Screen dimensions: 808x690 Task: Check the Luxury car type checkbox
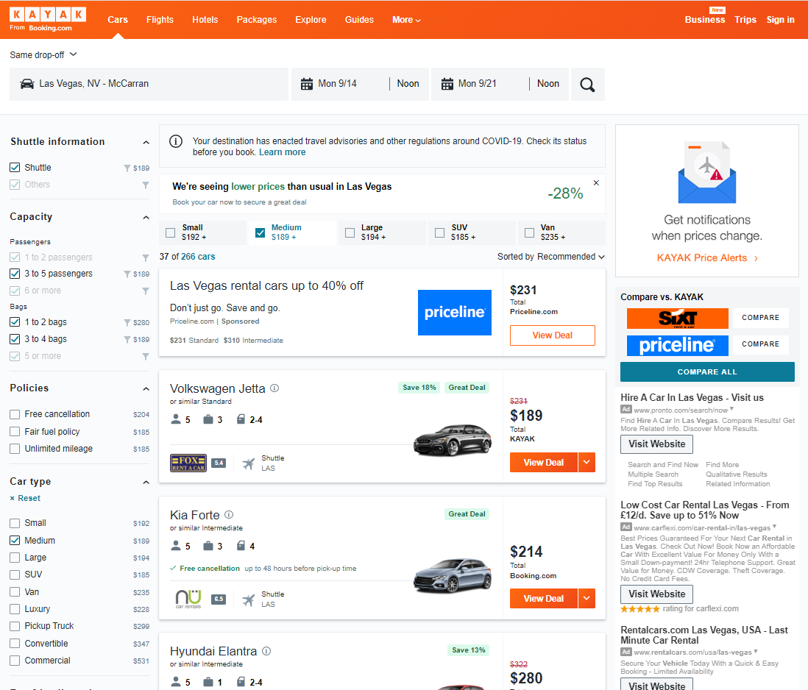tap(15, 608)
